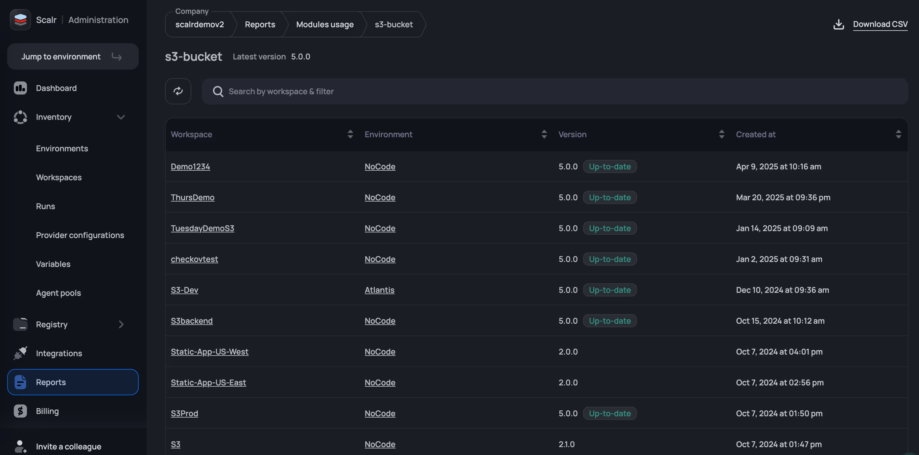This screenshot has height=455, width=919.
Task: Click the Scalr logo icon
Action: (x=20, y=20)
